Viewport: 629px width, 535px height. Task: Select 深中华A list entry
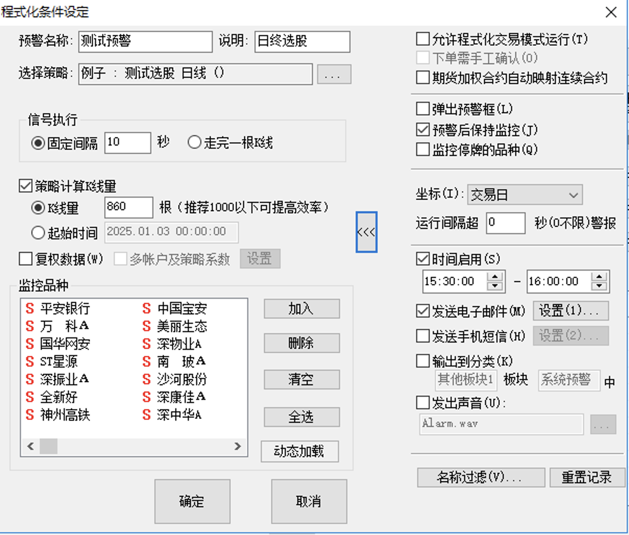point(179,415)
